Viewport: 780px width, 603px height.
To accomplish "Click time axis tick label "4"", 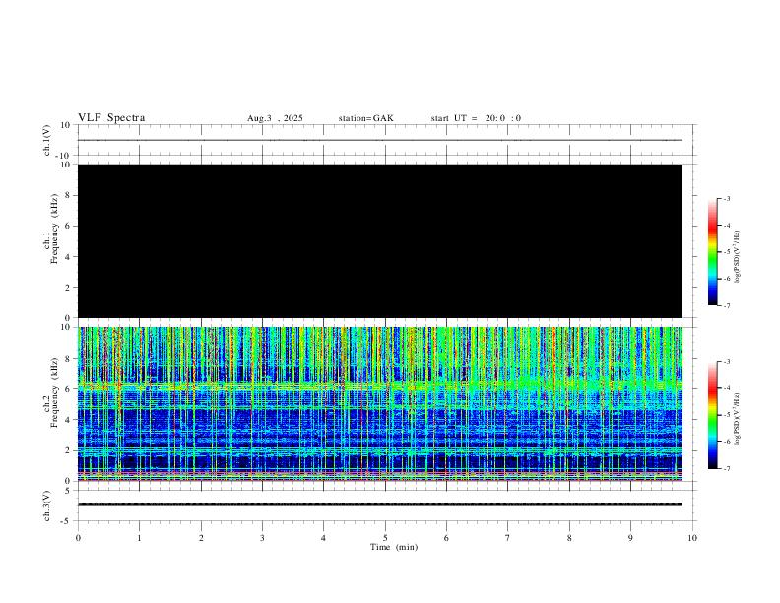I will tap(323, 538).
